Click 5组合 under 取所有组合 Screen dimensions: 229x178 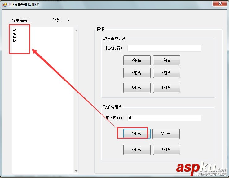point(167,150)
